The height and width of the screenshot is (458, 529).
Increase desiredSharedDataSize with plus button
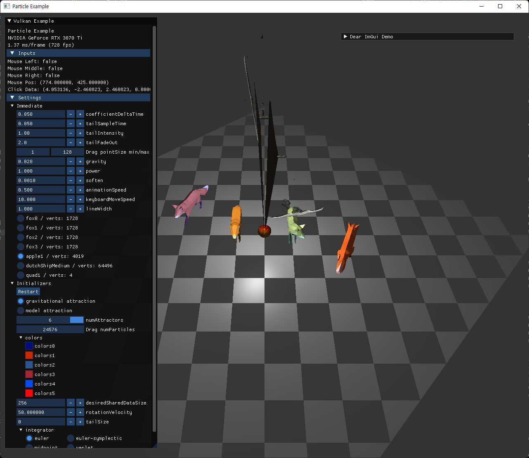(80, 403)
